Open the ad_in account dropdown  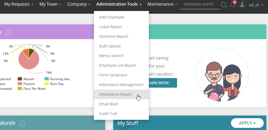click(256, 5)
